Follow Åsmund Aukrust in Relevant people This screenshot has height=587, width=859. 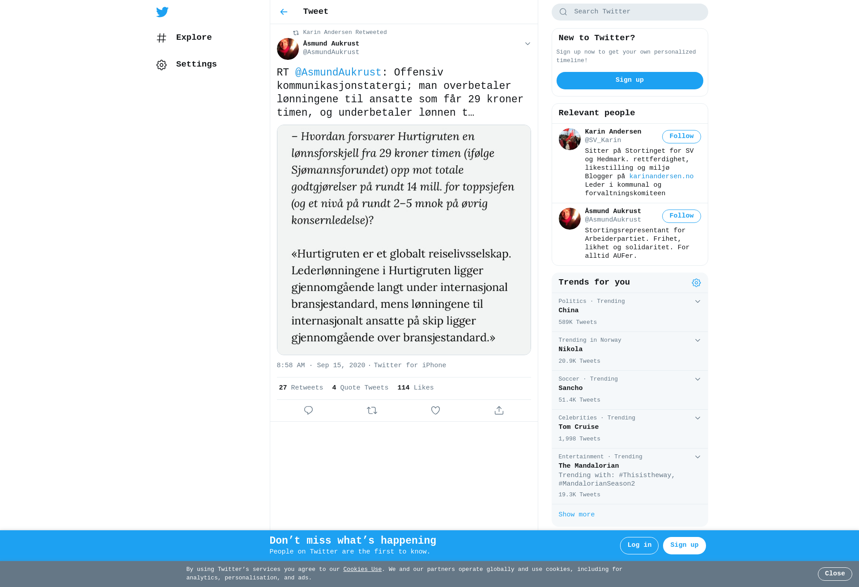pyautogui.click(x=681, y=216)
